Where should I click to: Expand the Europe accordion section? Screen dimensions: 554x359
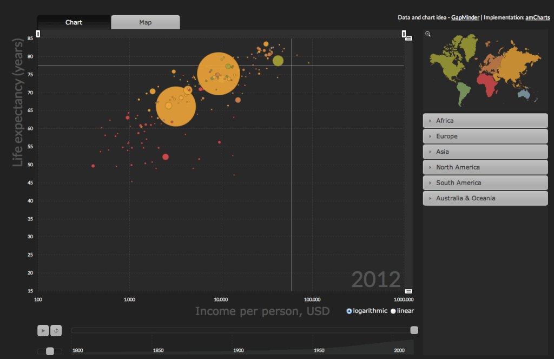point(485,136)
